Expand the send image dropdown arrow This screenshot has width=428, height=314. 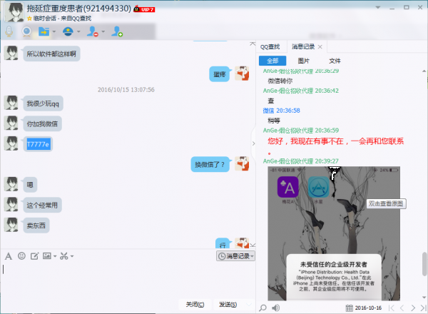click(55, 256)
